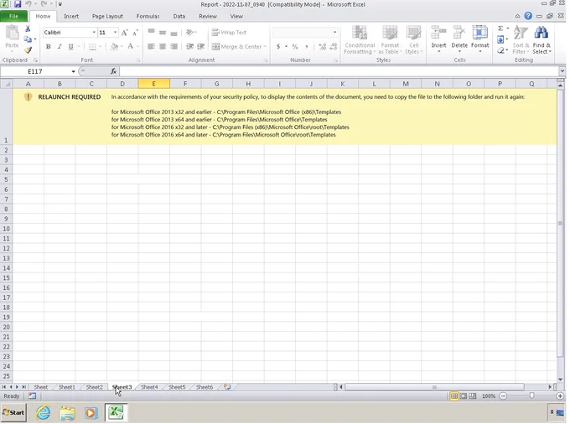The image size is (570, 424).
Task: Toggle Italic formatting
Action: click(x=60, y=46)
